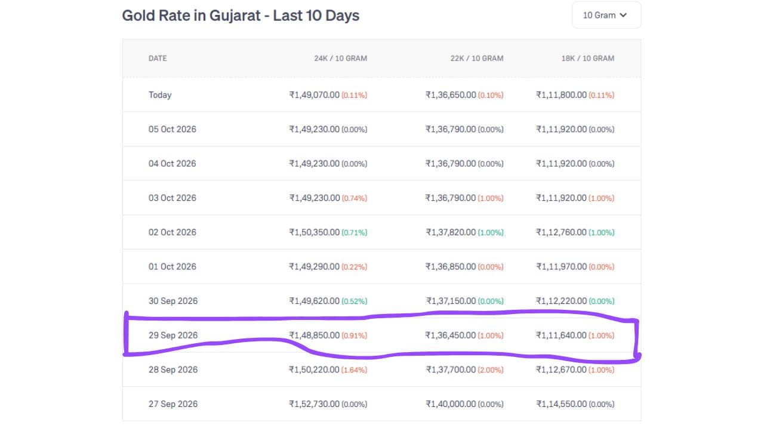Image resolution: width=764 pixels, height=429 pixels.
Task: Select the 05 Oct 2026 date cell
Action: [172, 129]
